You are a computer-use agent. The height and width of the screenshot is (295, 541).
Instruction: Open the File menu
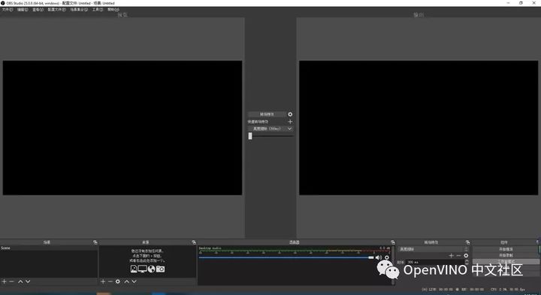8,10
